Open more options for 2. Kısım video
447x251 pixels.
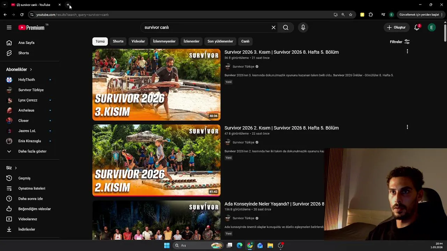[407, 127]
